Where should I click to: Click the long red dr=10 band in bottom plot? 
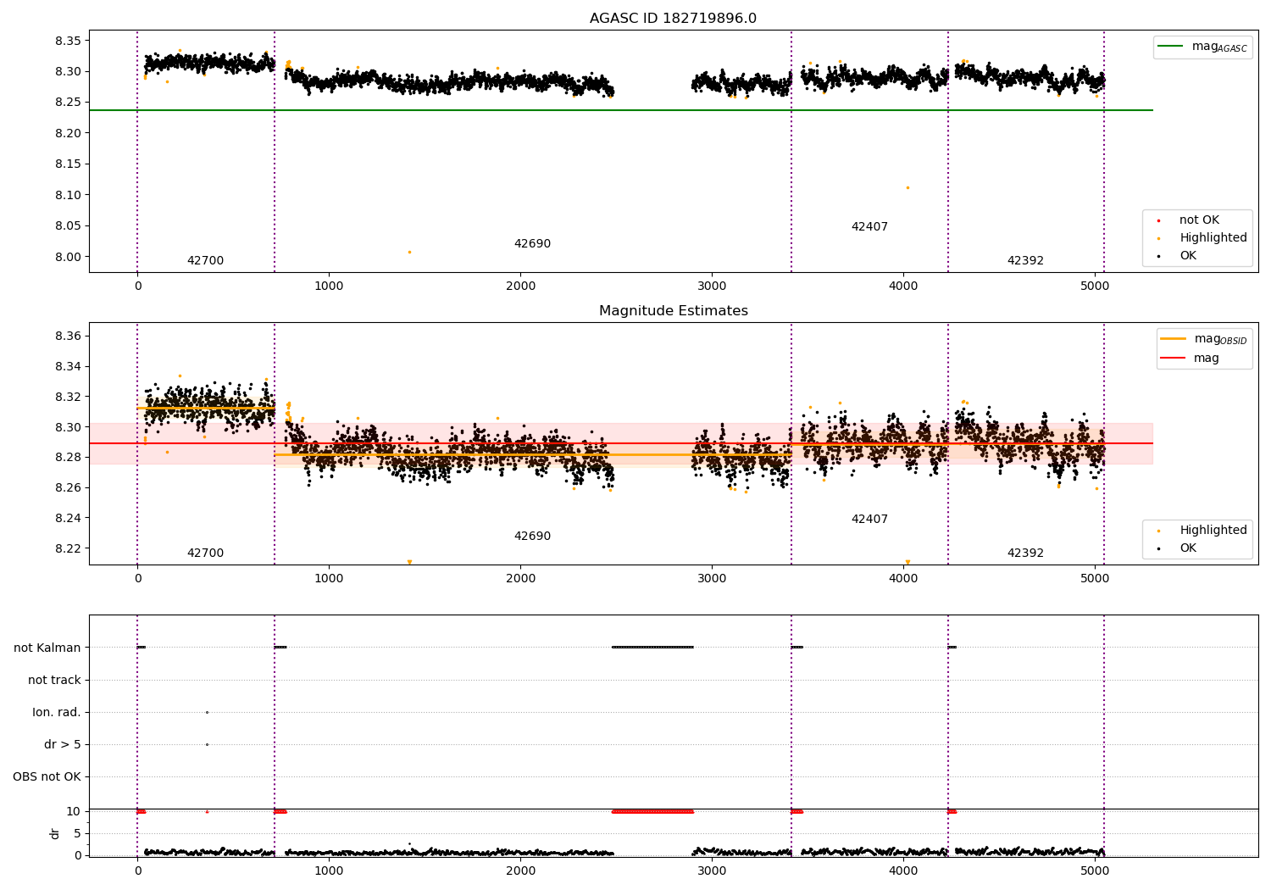pos(652,811)
